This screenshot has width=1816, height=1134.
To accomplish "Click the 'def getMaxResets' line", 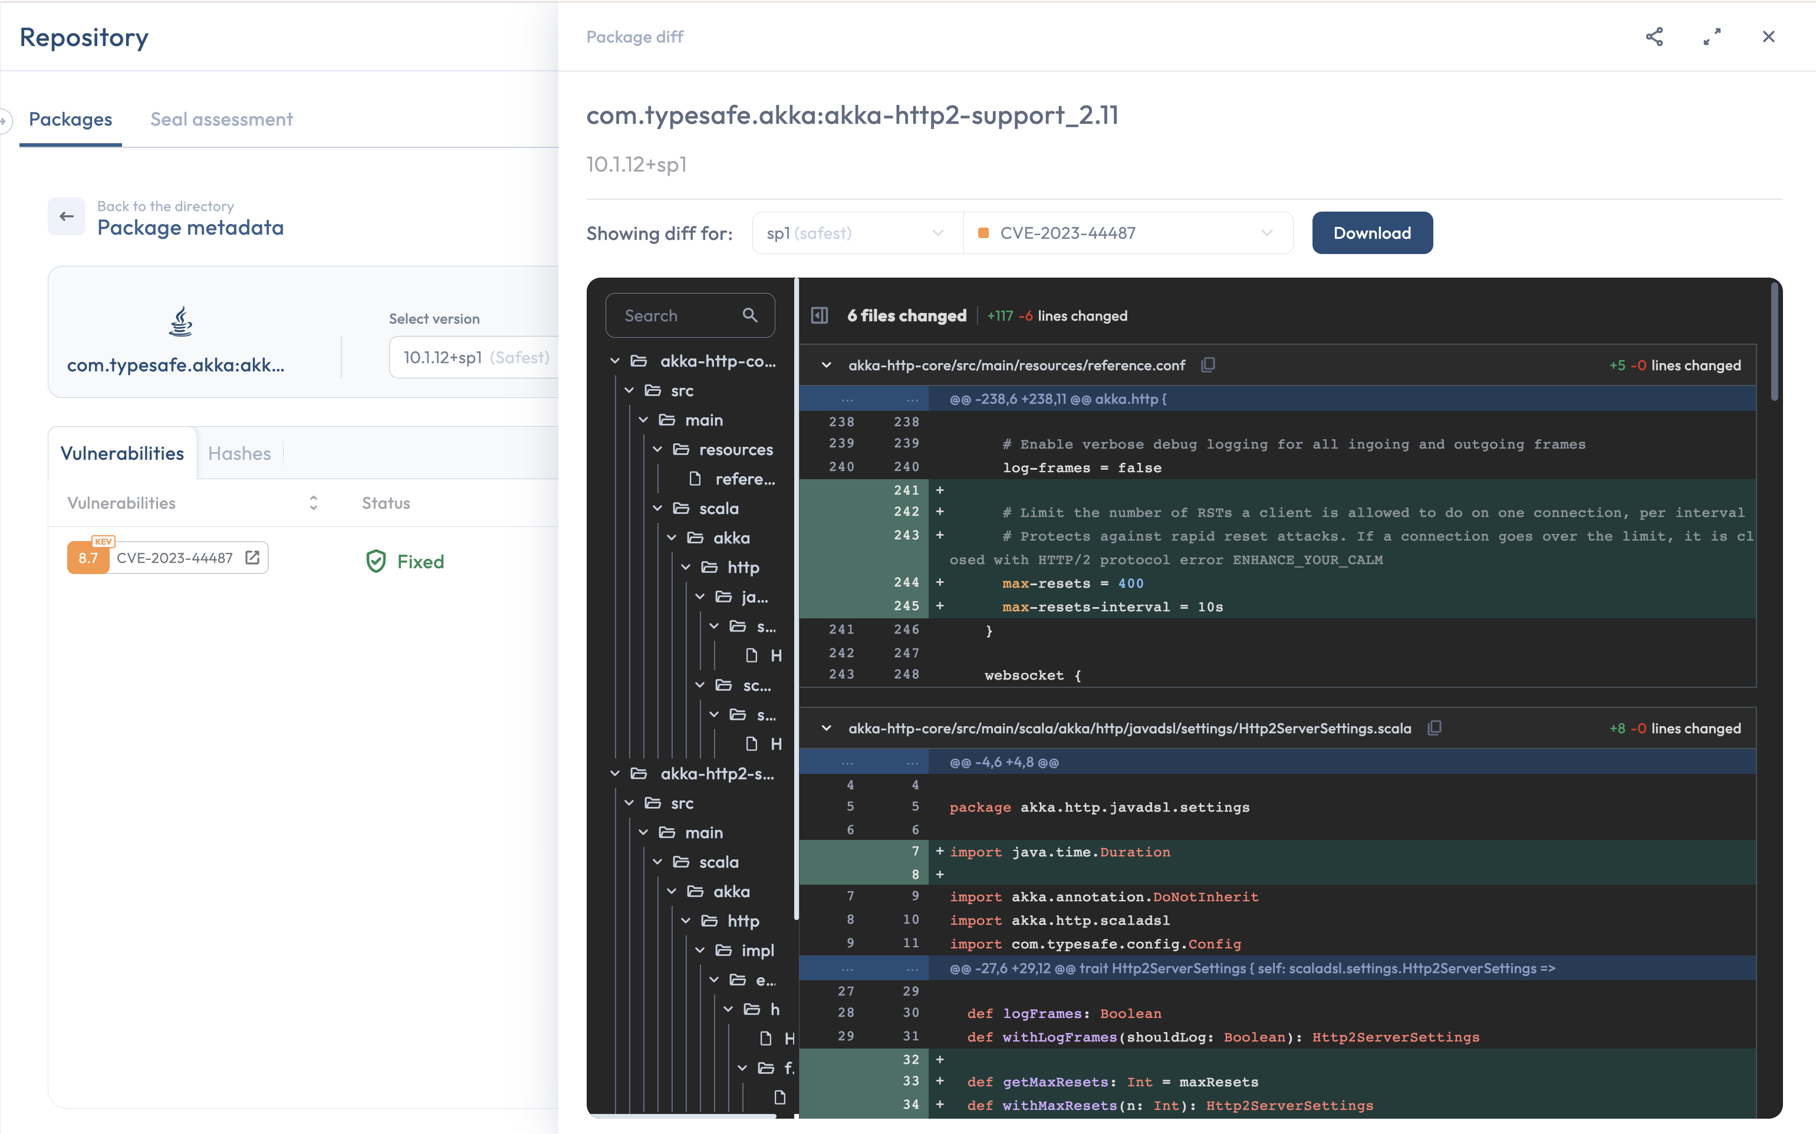I will (x=1113, y=1082).
